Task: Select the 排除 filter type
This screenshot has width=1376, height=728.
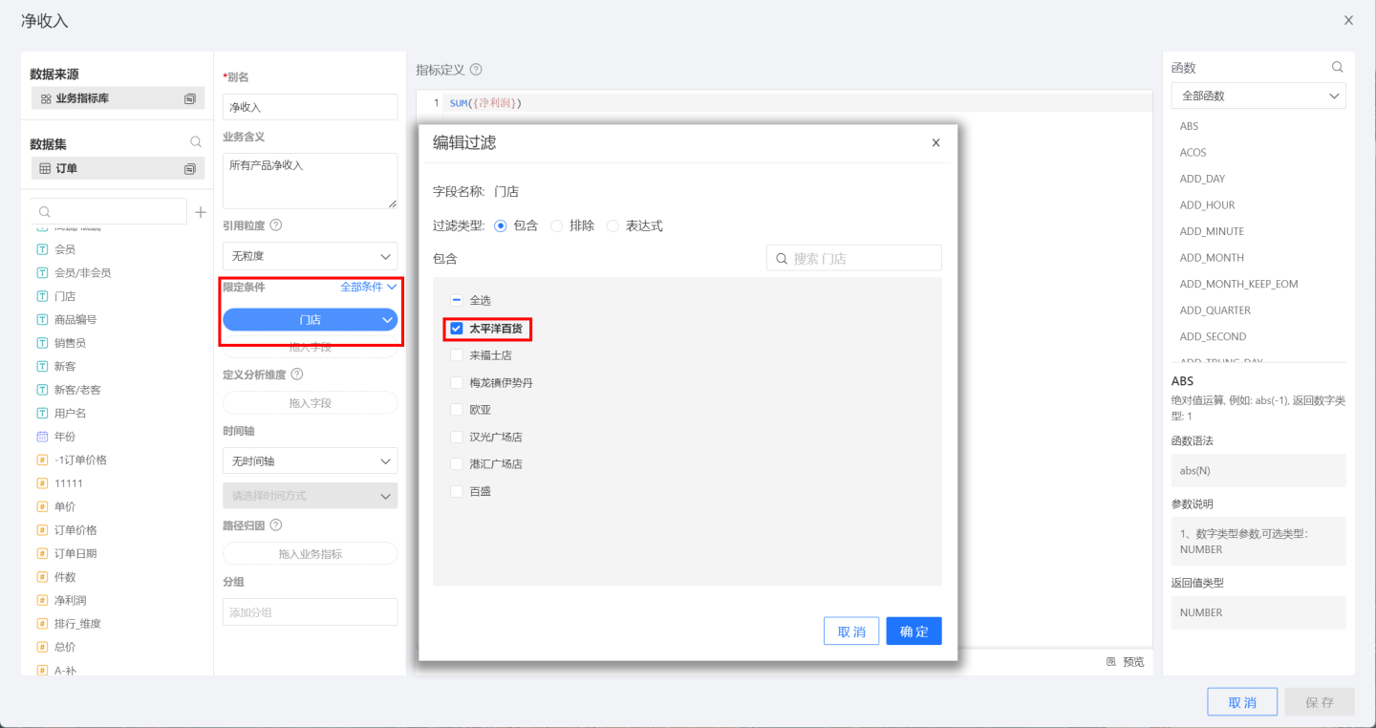Action: (557, 226)
